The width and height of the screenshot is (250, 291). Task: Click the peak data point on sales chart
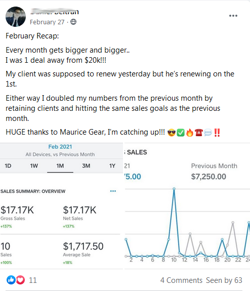(174, 189)
